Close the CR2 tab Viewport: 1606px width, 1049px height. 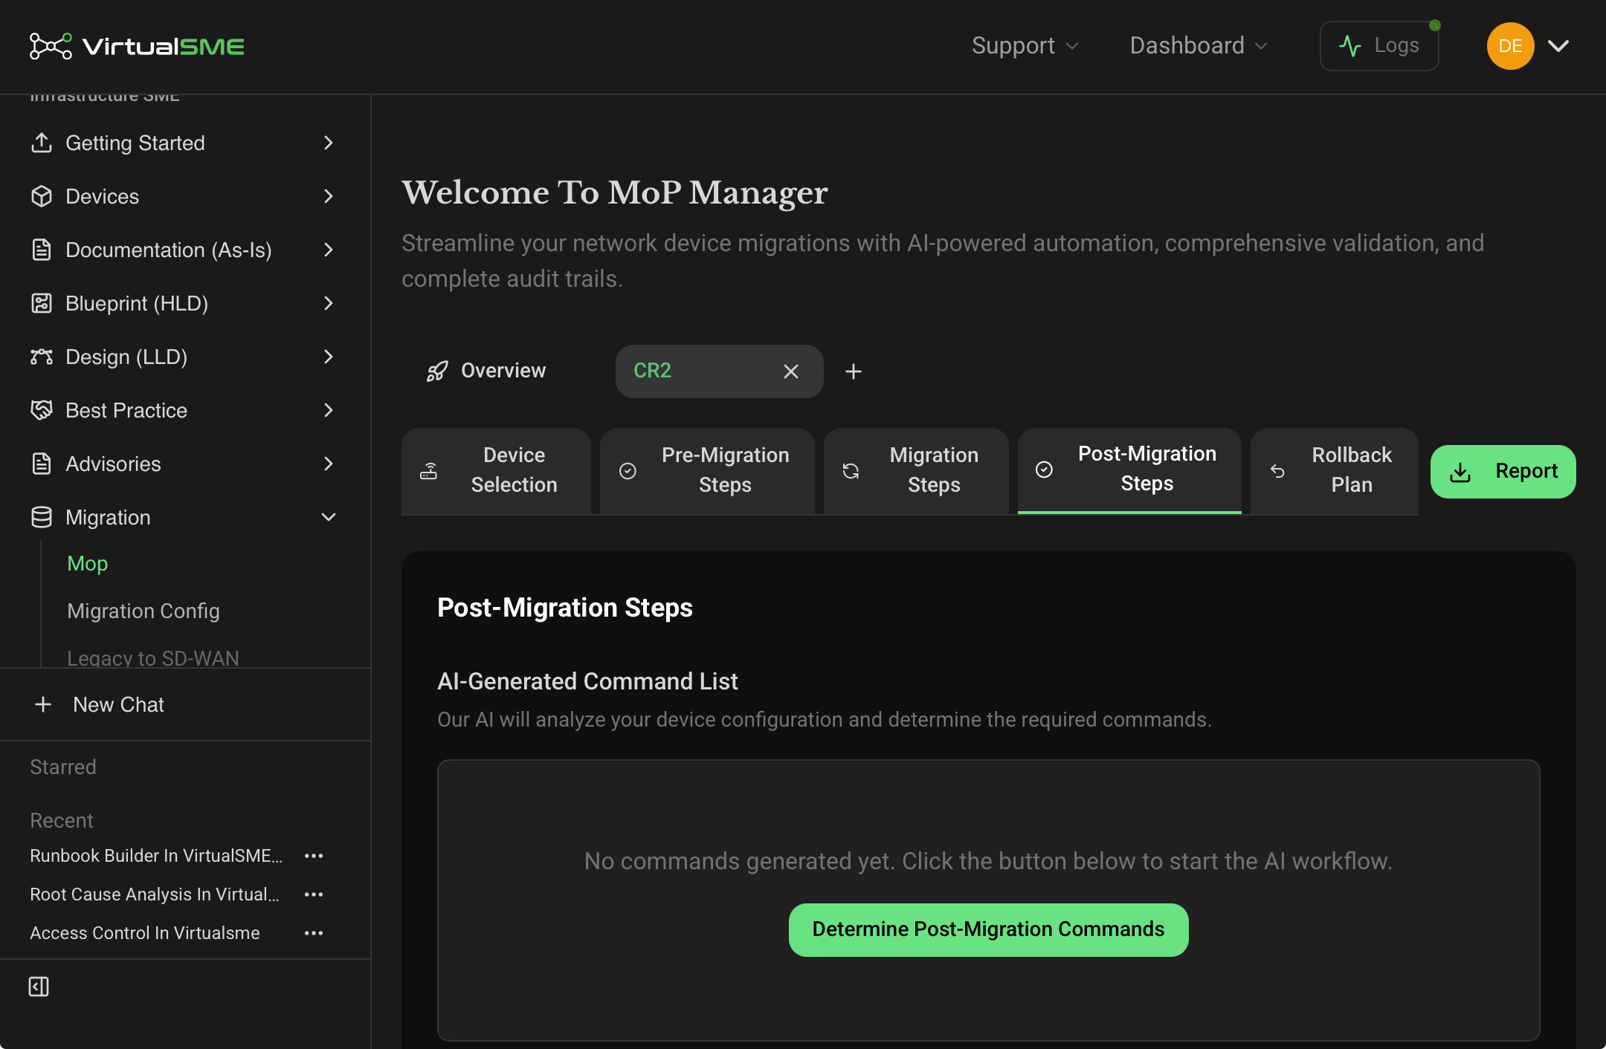[791, 371]
